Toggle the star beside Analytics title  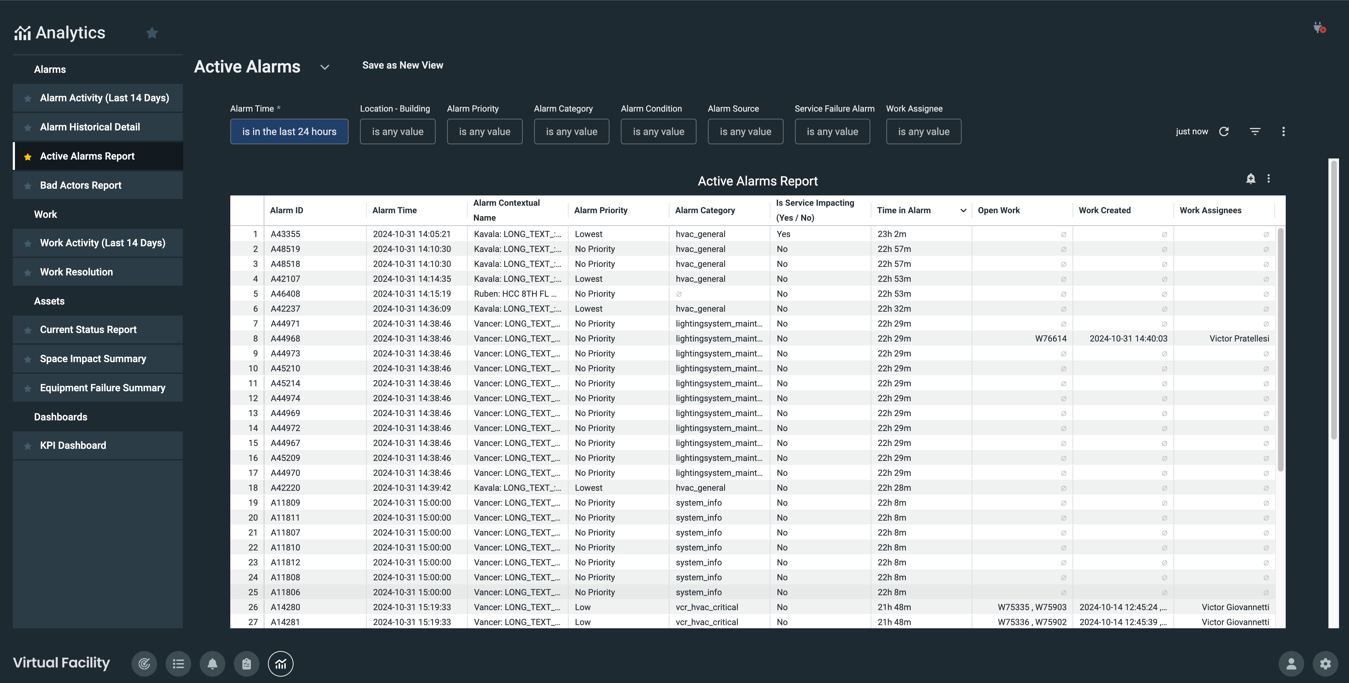tap(152, 33)
